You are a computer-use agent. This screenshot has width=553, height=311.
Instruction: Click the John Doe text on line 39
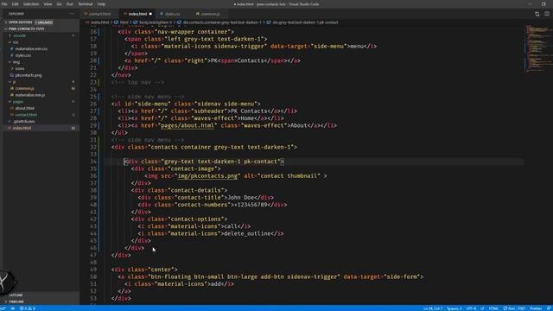coord(240,198)
